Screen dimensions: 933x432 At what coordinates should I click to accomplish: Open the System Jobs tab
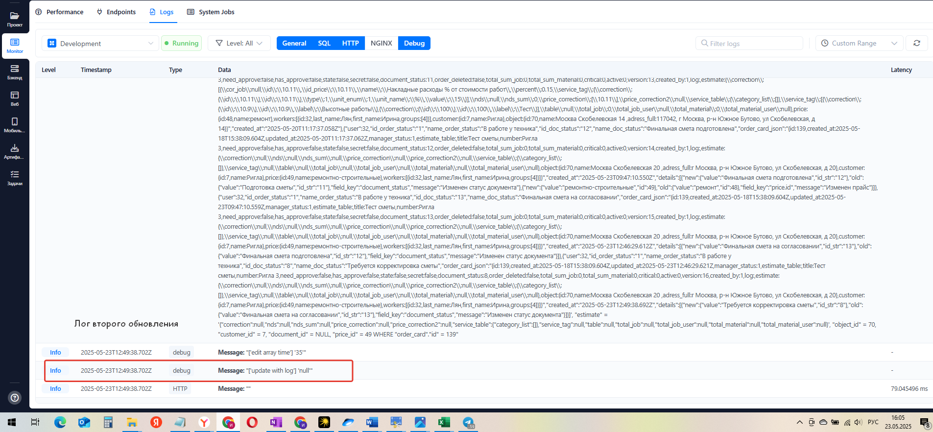coord(211,12)
